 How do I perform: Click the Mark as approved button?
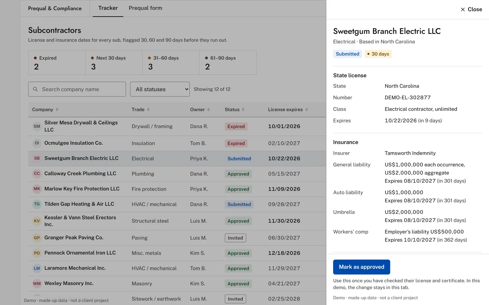pos(362,267)
